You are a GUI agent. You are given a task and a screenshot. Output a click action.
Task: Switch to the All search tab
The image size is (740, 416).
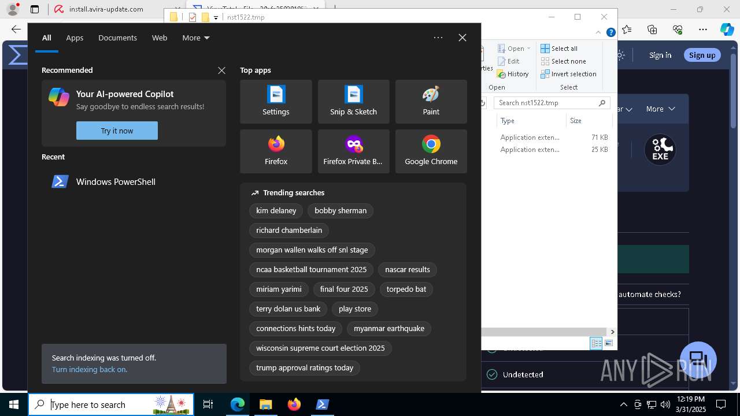47,38
